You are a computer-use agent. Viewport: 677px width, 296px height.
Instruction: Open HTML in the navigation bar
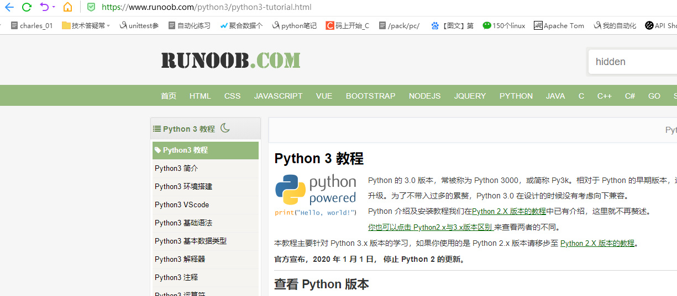coord(200,96)
